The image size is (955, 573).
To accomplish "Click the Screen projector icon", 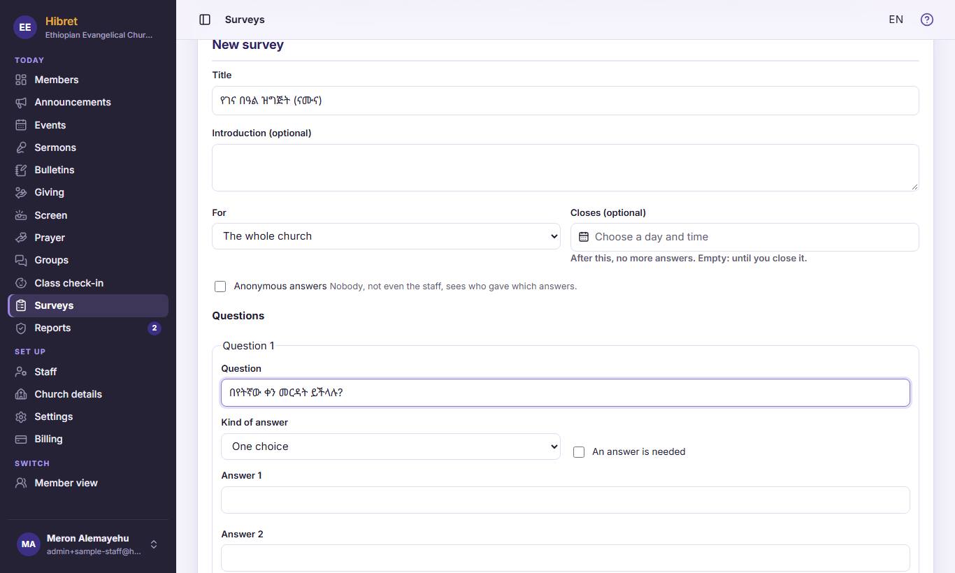I will [x=21, y=215].
